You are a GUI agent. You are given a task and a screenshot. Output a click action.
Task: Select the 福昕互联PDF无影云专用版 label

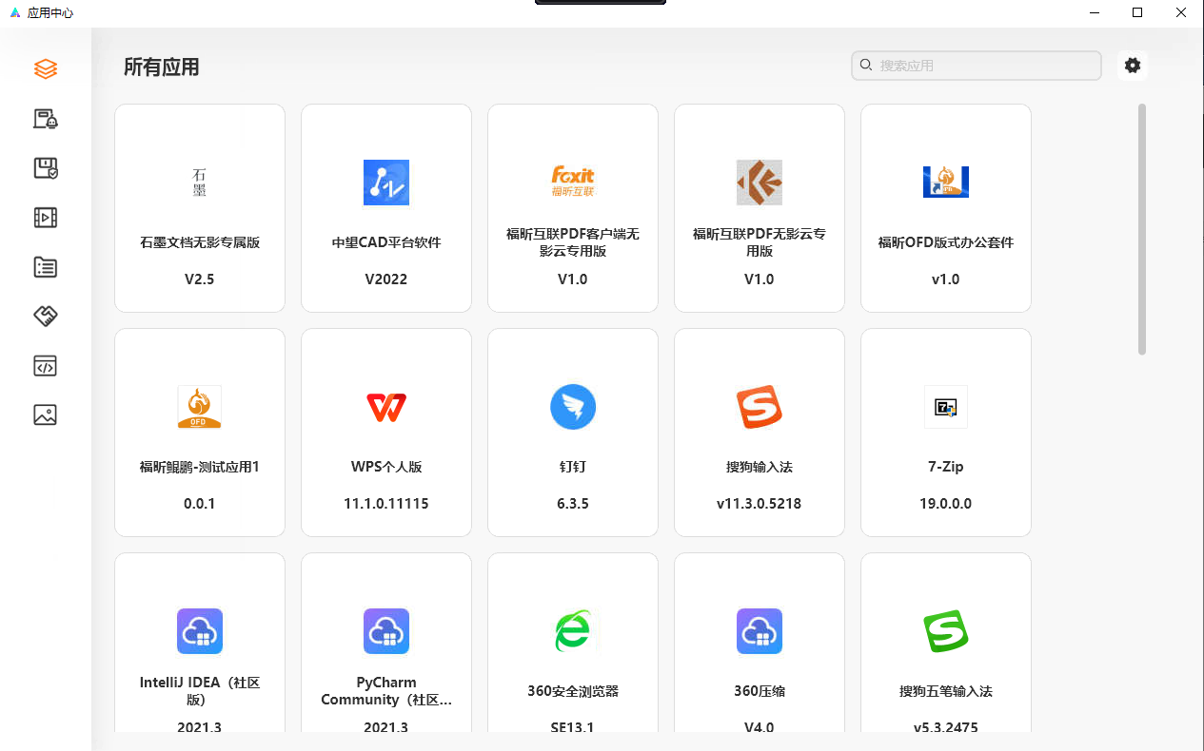[x=760, y=242]
